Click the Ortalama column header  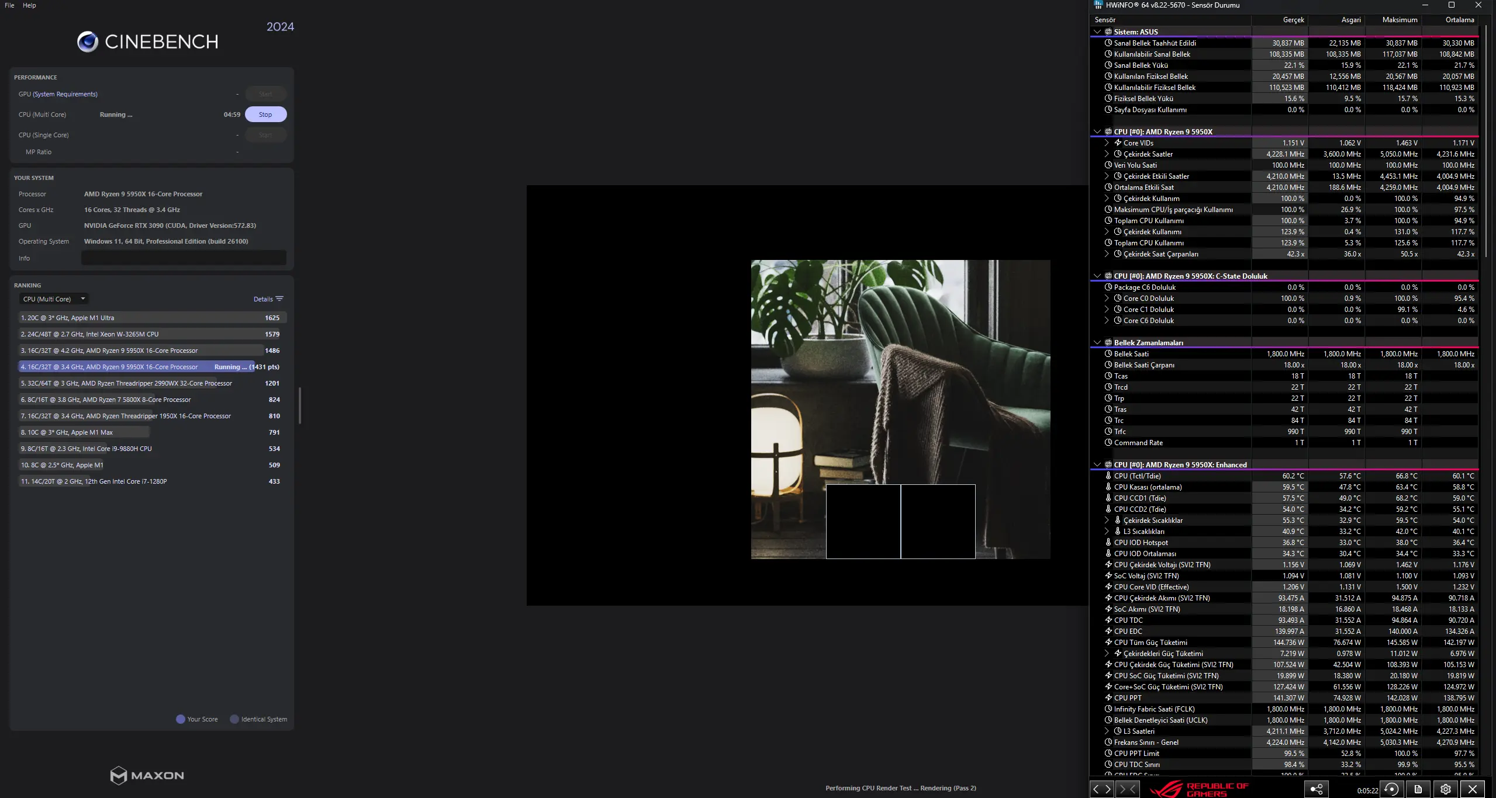click(x=1449, y=20)
